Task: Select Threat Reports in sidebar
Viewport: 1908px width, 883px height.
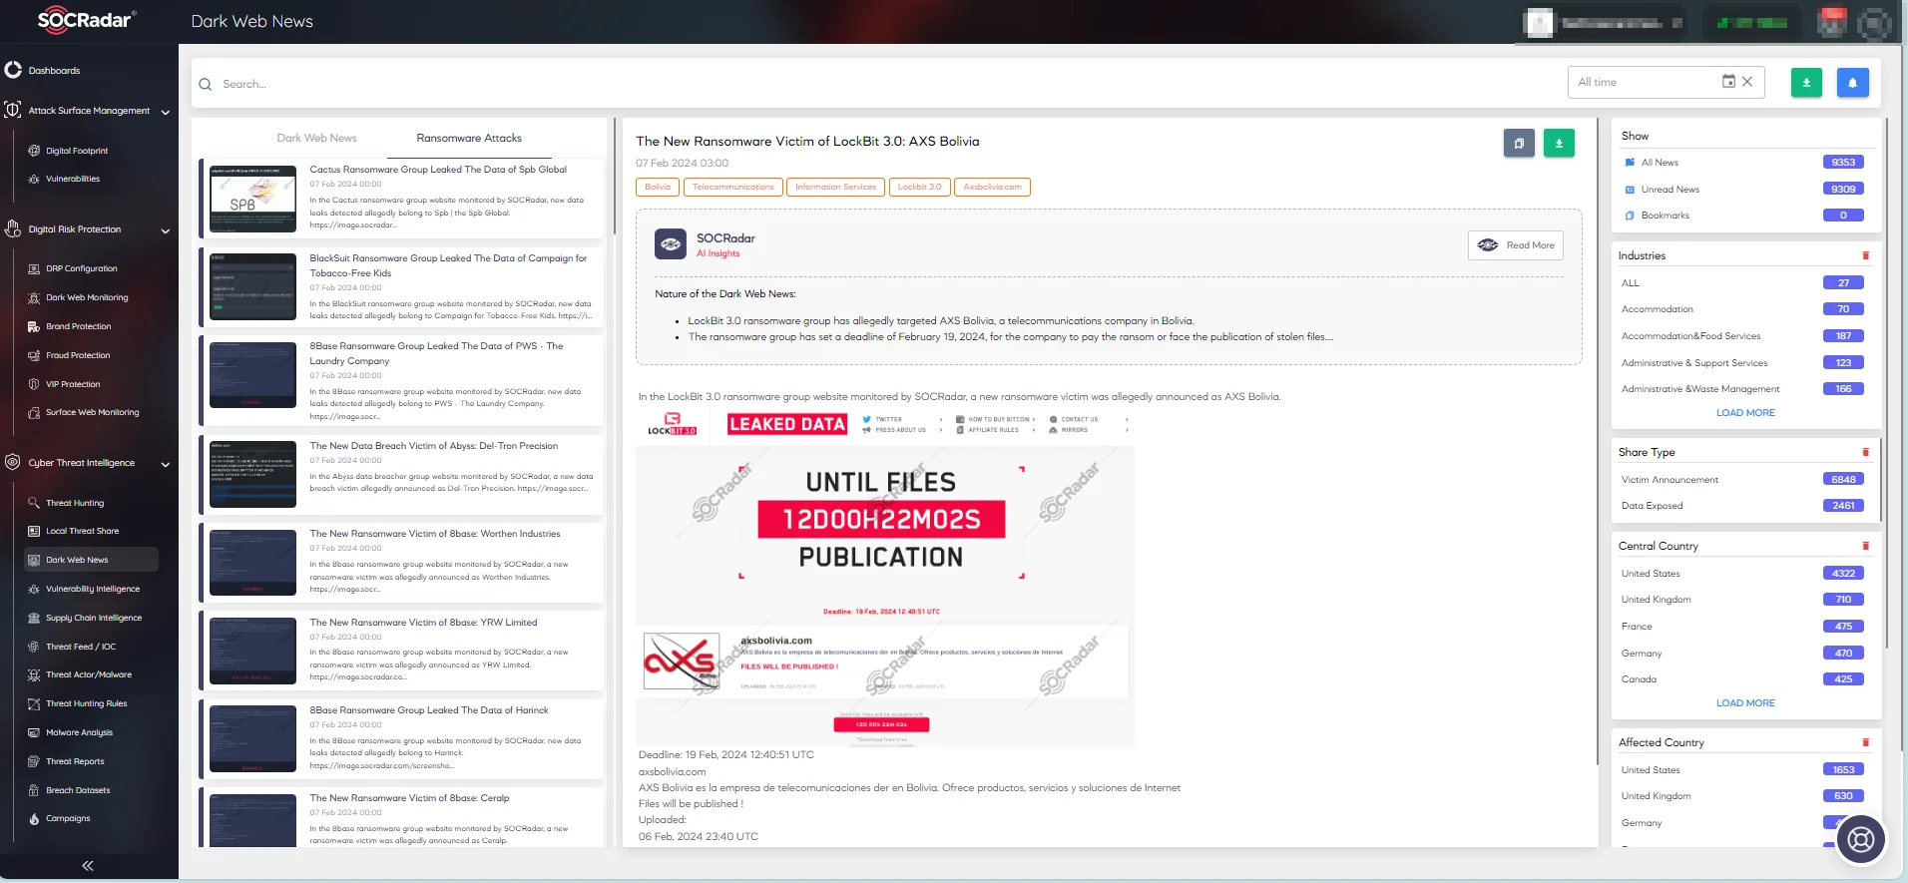Action: (x=75, y=762)
